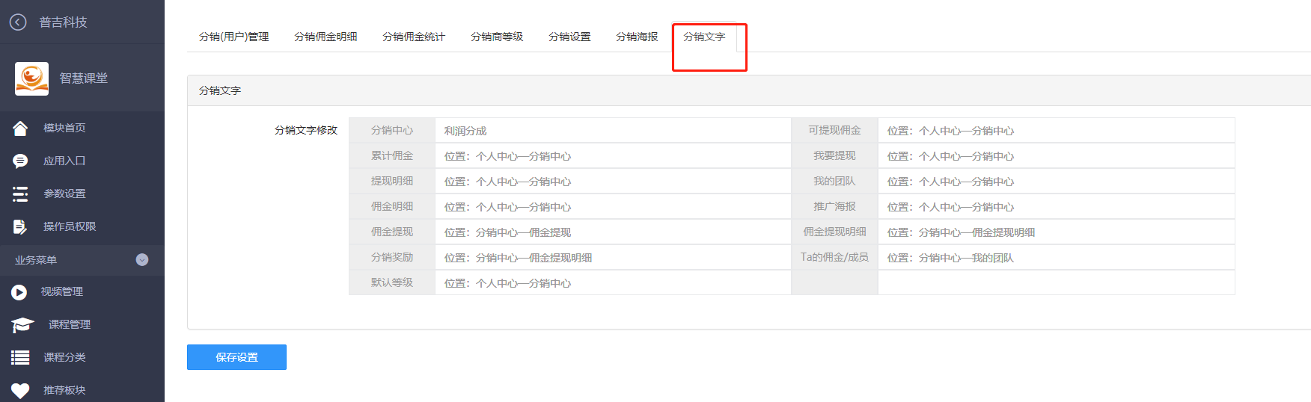Click the chat bubble icon beside 应用入口
This screenshot has height=402, width=1311.
point(20,161)
